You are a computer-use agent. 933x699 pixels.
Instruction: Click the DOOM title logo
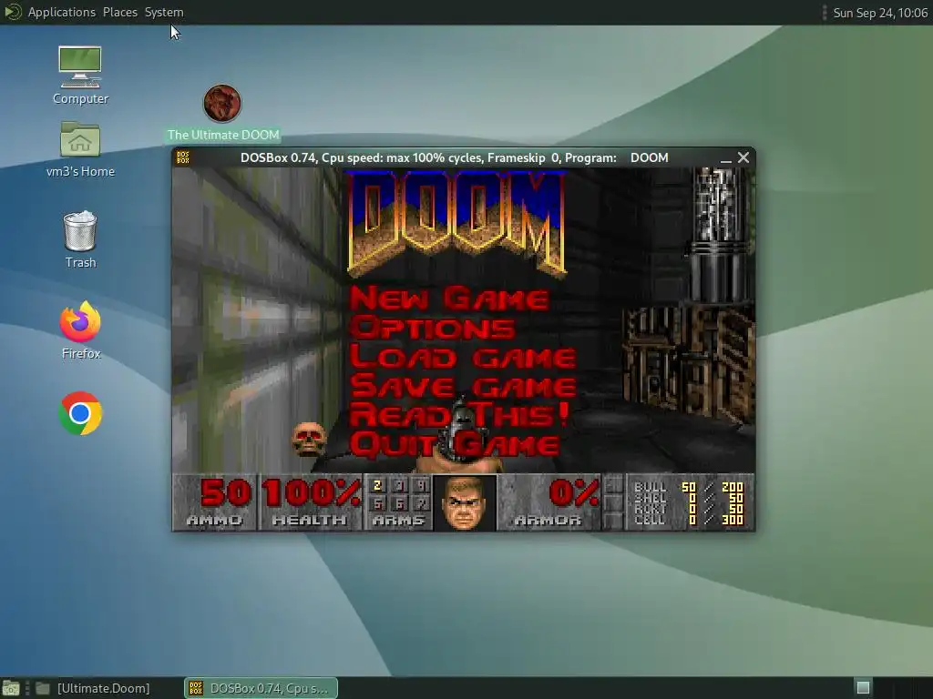456,224
